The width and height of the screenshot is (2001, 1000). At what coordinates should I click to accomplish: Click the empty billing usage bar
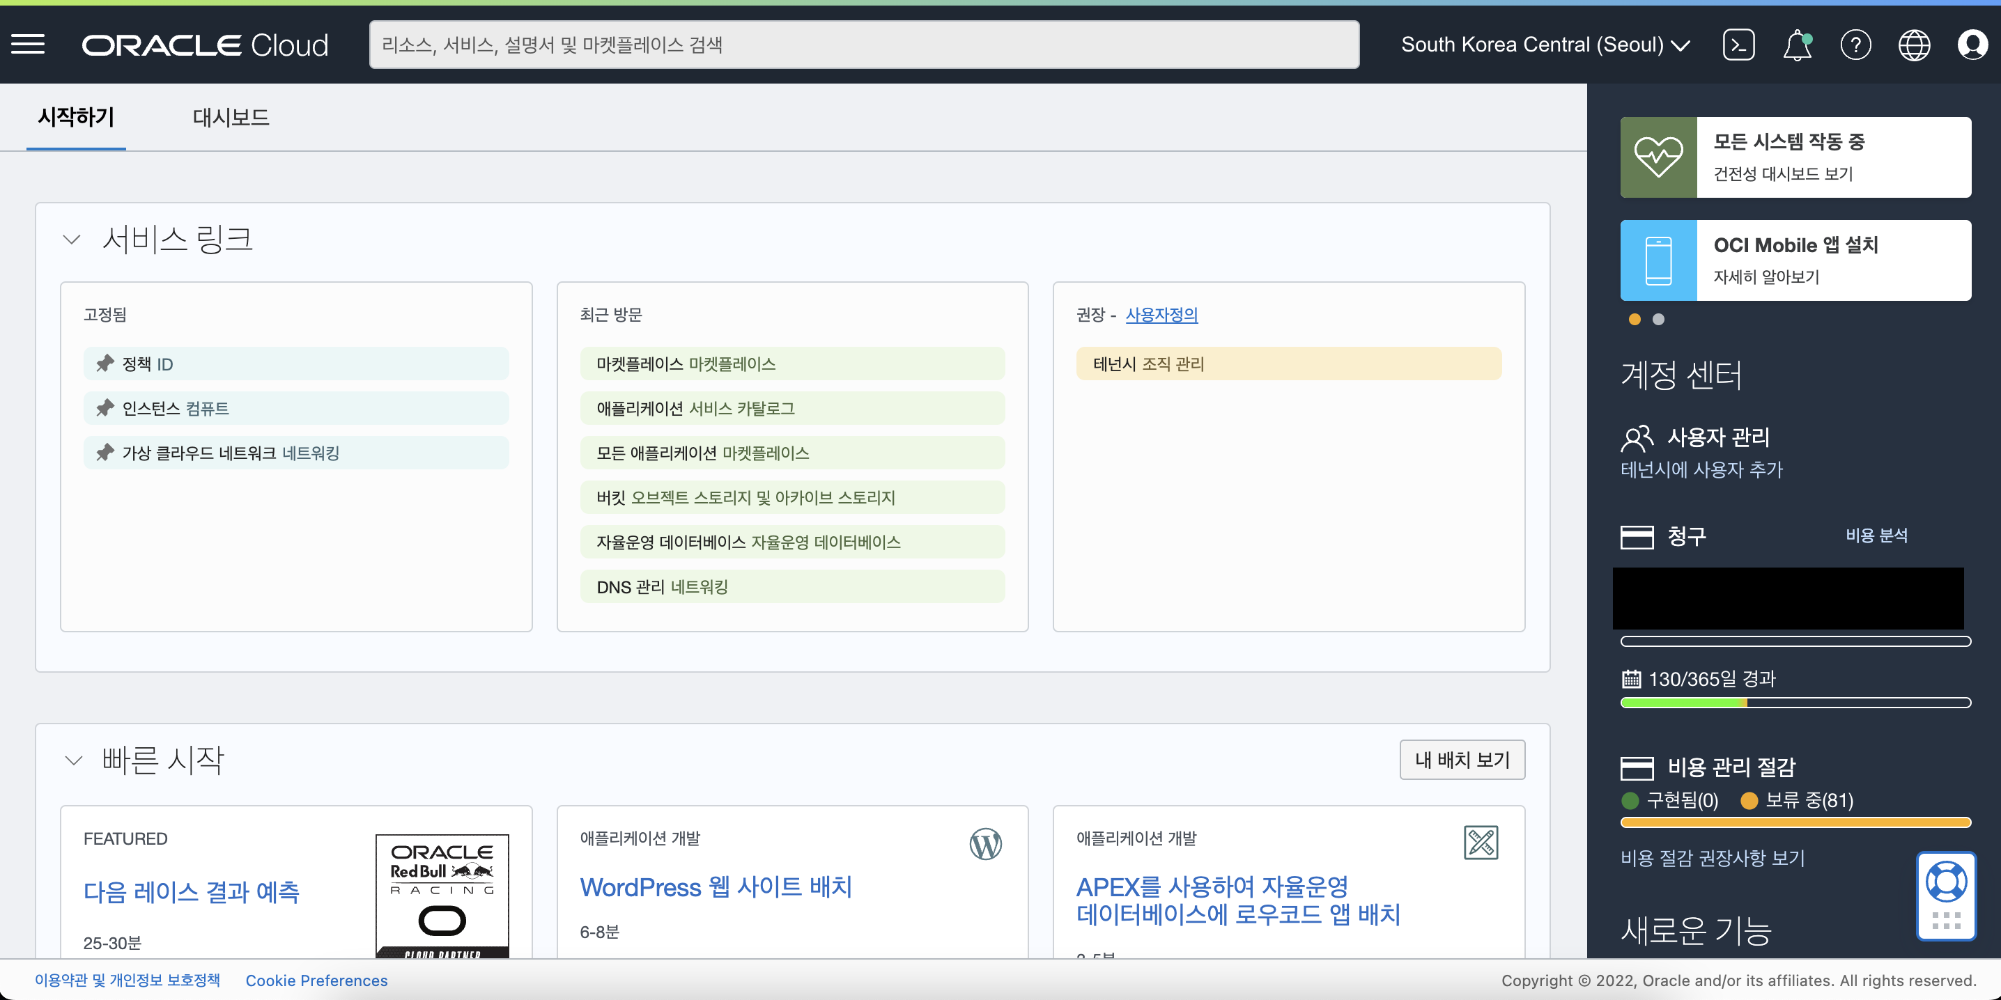click(1795, 641)
